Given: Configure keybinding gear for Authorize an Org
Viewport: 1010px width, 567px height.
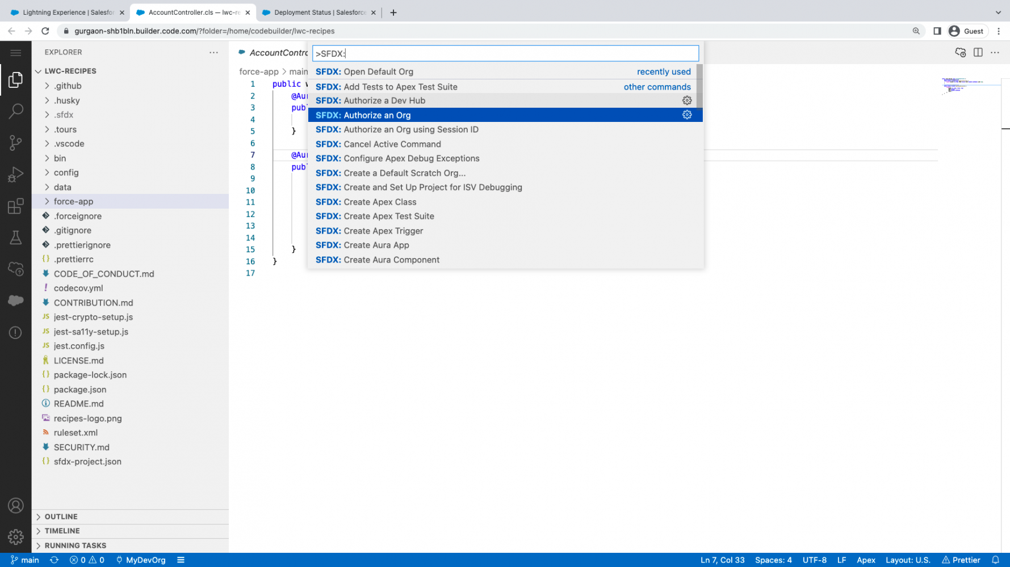Looking at the screenshot, I should (x=687, y=115).
